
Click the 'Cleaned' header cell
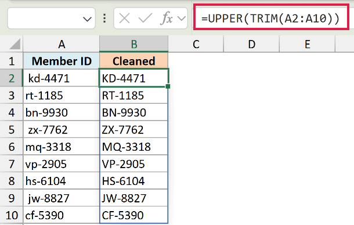[134, 61]
